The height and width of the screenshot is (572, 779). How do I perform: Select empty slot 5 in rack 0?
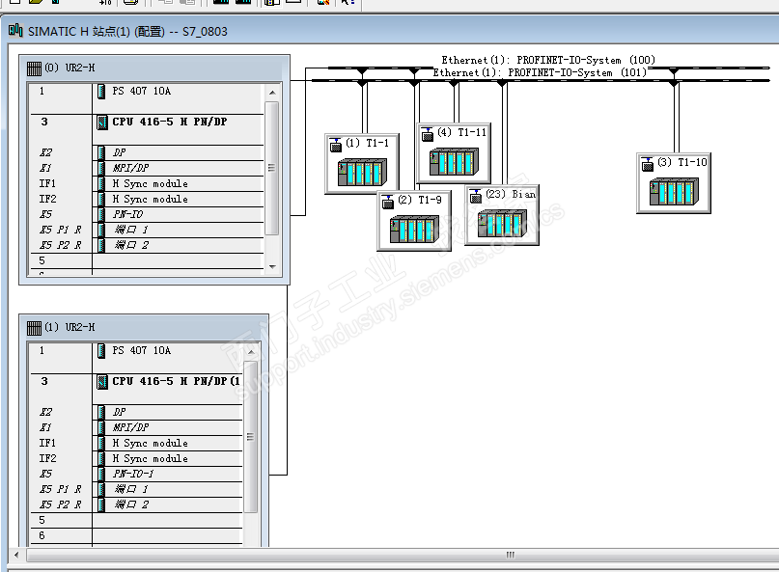(147, 260)
